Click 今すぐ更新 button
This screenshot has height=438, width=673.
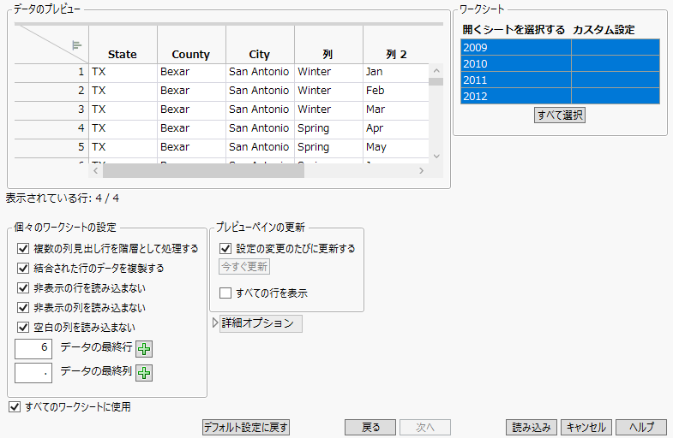244,267
